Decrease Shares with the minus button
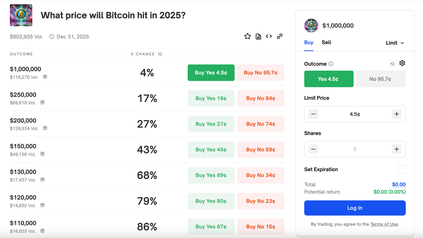This screenshot has width=423, height=238. pos(313,149)
